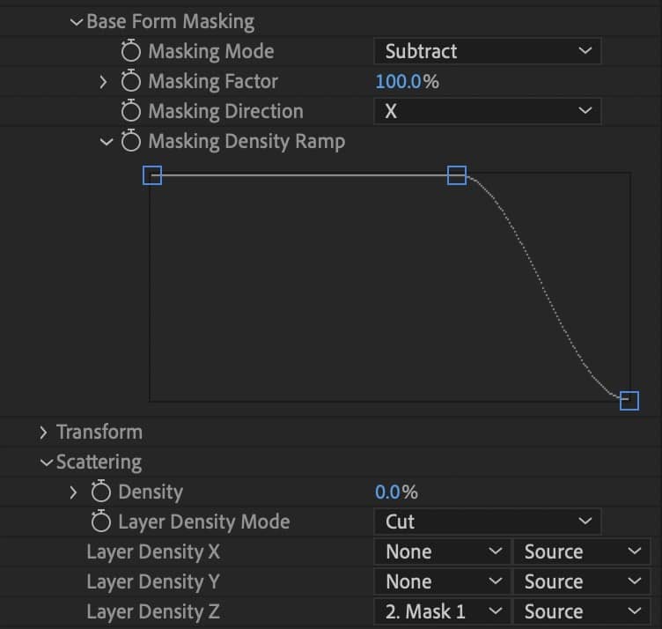This screenshot has width=662, height=629.
Task: Toggle stopwatch for Masking Mode
Action: (x=130, y=52)
